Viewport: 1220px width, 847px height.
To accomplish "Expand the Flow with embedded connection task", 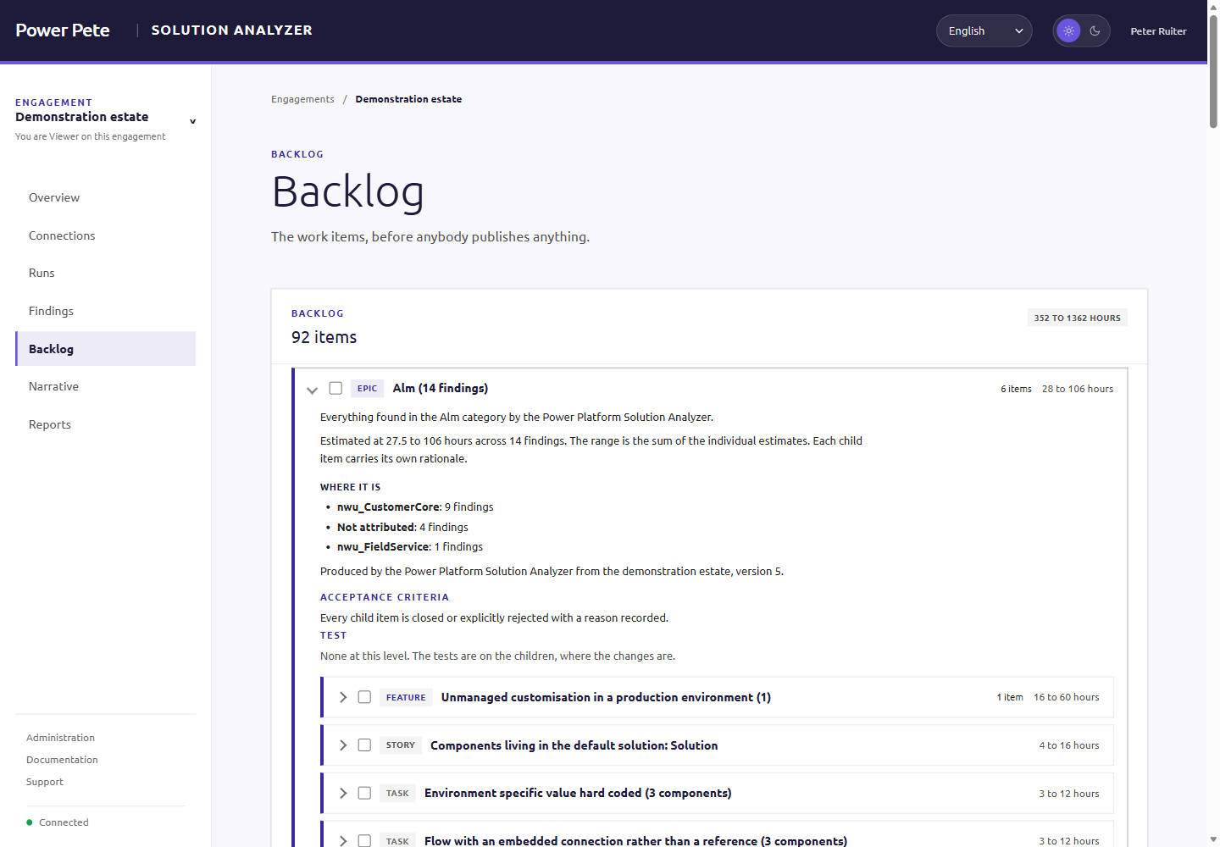I will [343, 841].
